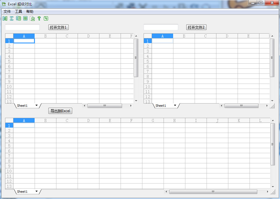Click the Sigma sum icon
The height and width of the screenshot is (199, 280).
click(12, 18)
